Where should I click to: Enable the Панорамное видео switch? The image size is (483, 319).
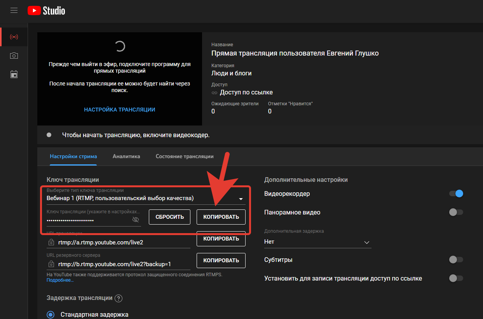456,212
